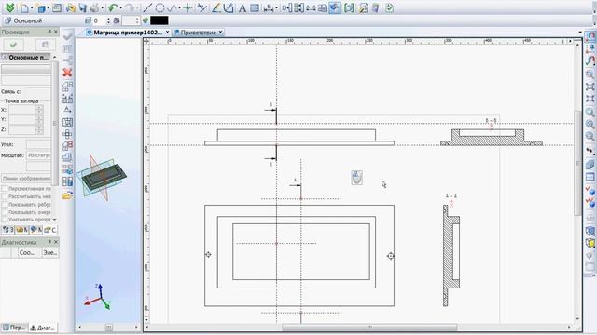Click the А-А section view drawing
Screen dimensions: 597x335
point(451,256)
